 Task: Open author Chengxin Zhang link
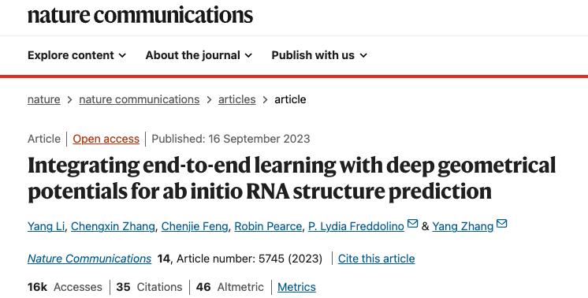113,226
